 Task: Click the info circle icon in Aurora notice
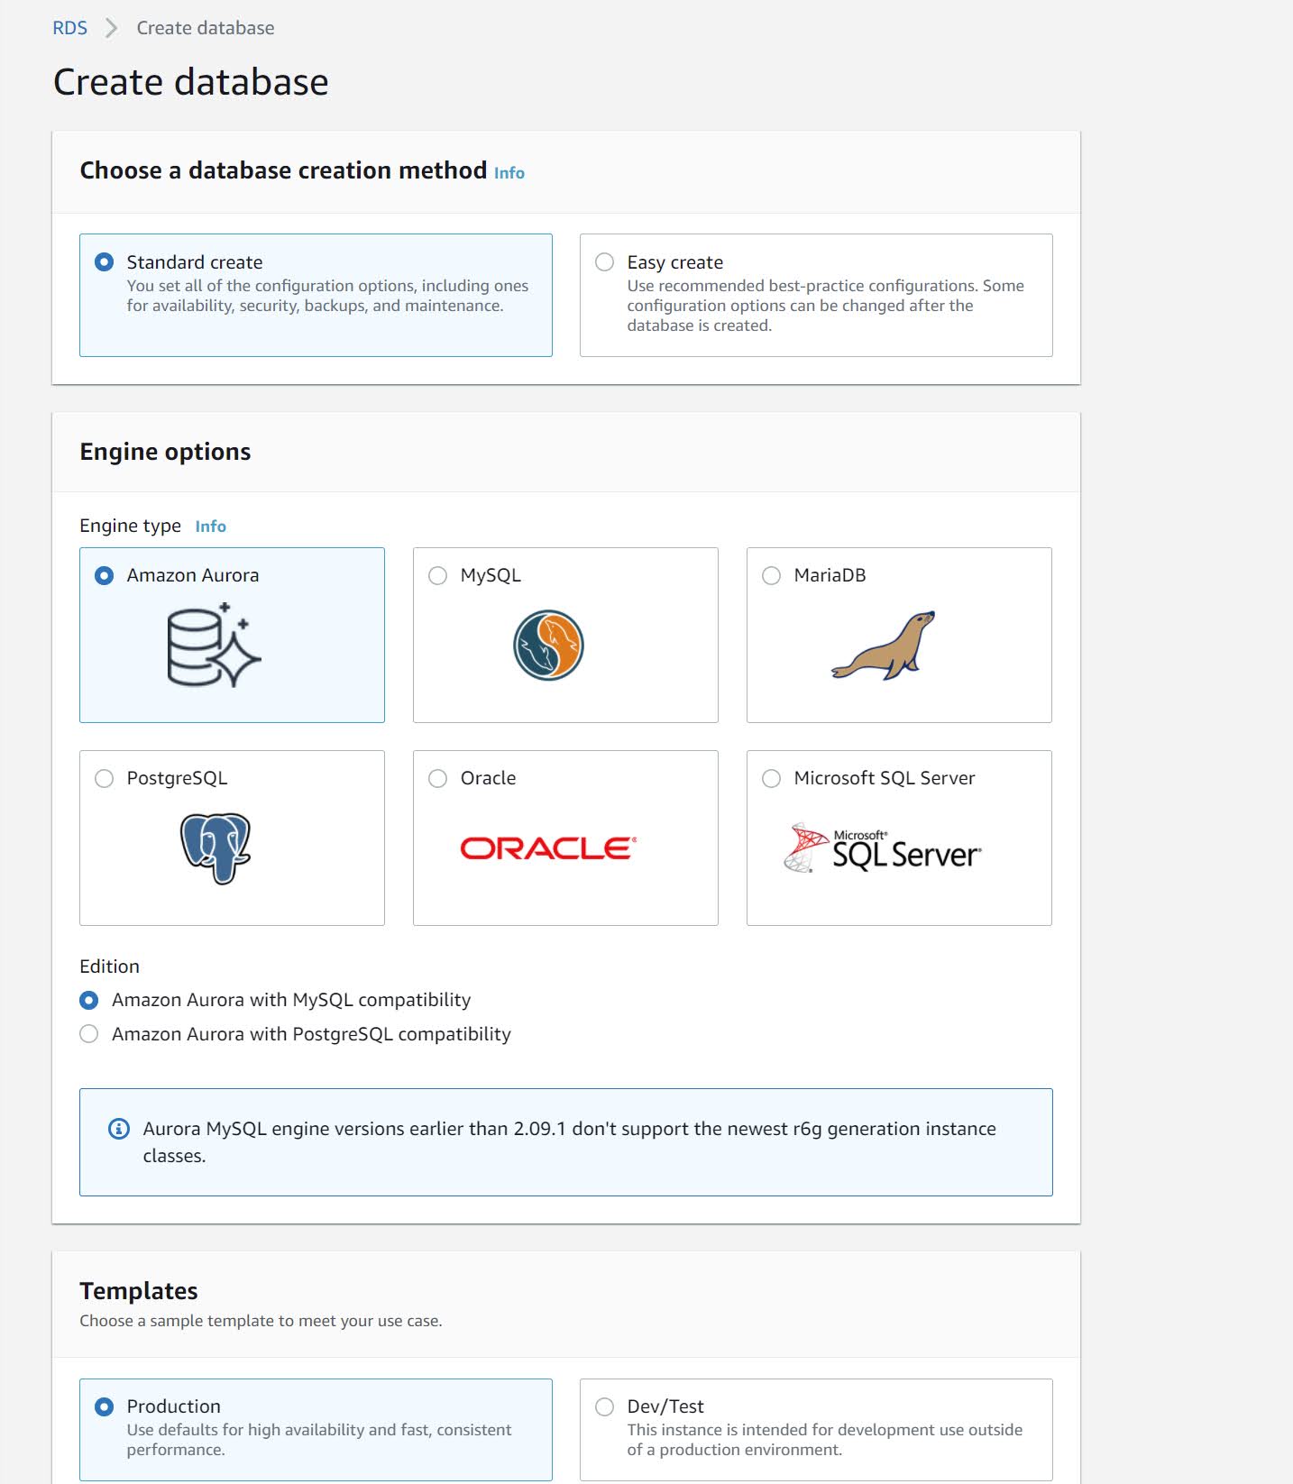(x=119, y=1129)
